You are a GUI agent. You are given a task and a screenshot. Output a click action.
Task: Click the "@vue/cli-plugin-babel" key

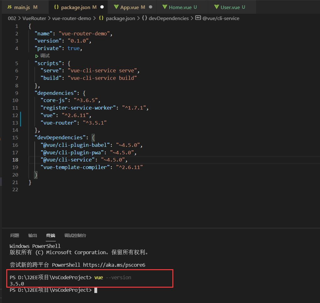pyautogui.click(x=75, y=145)
